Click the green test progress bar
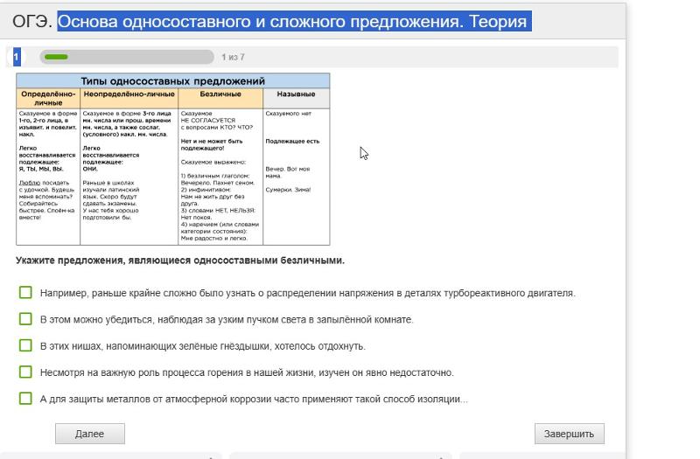Screen dimensions: 700x459 (x=126, y=58)
